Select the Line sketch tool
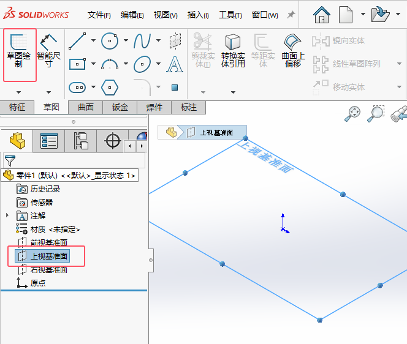 click(77, 40)
